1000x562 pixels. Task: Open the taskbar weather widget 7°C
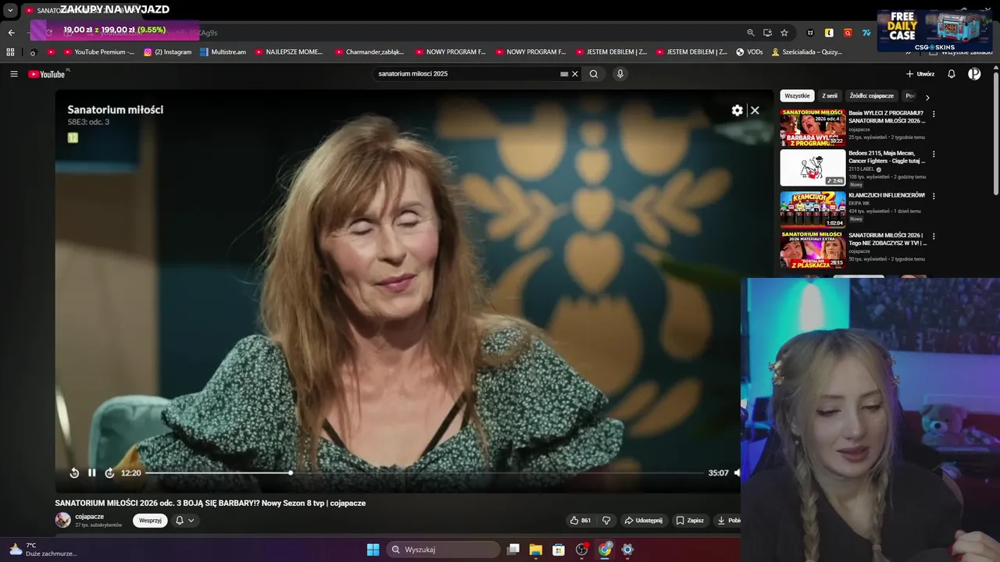pyautogui.click(x=42, y=550)
